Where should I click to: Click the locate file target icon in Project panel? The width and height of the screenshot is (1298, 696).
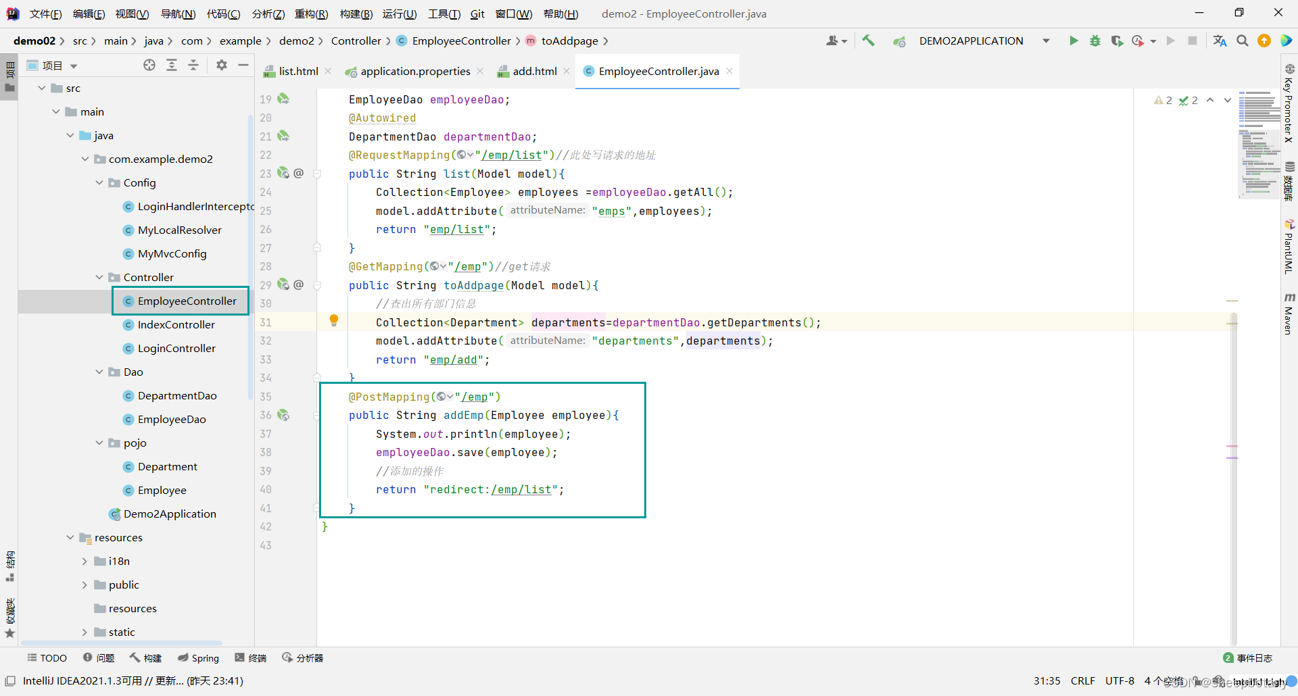[149, 65]
